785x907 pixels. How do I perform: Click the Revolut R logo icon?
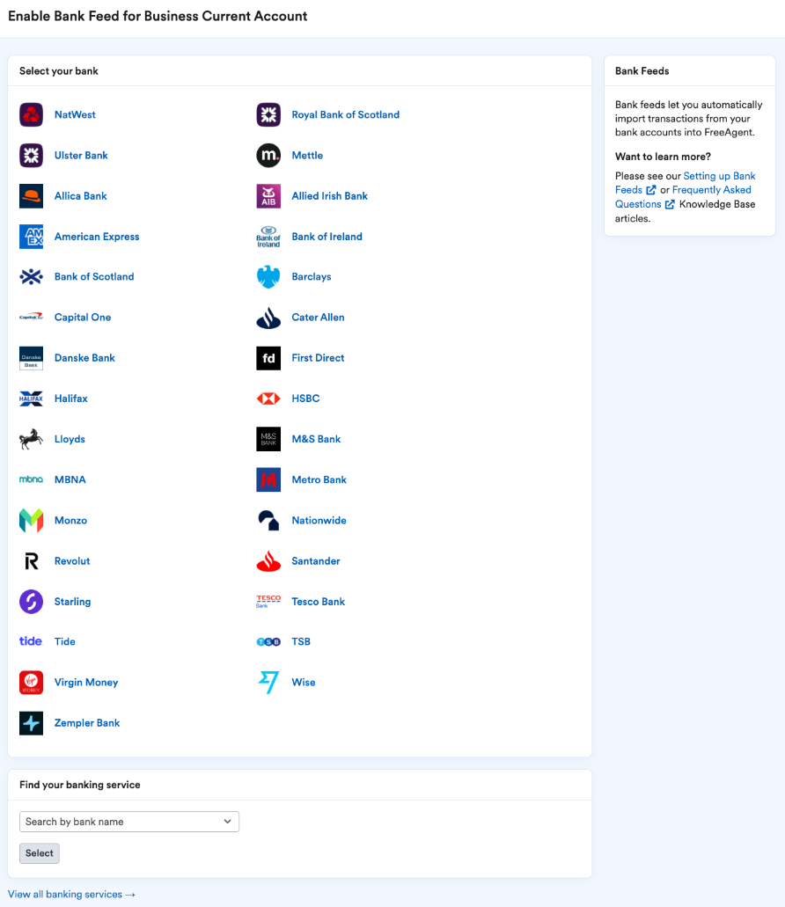point(31,561)
